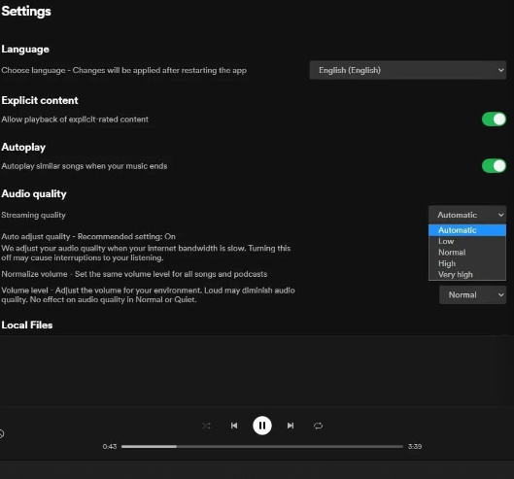Open the language dropdown showing English
The height and width of the screenshot is (479, 514).
(408, 70)
